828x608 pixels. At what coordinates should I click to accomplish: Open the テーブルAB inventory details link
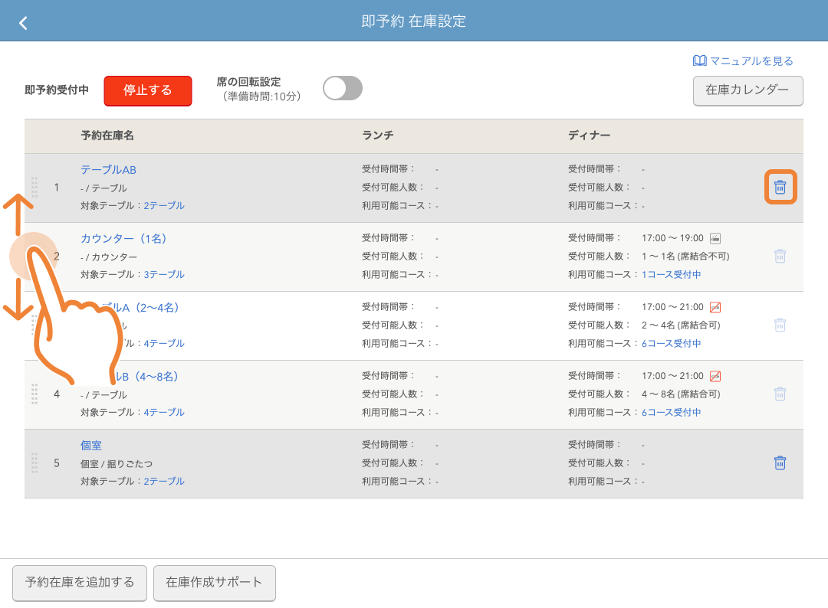coord(107,168)
